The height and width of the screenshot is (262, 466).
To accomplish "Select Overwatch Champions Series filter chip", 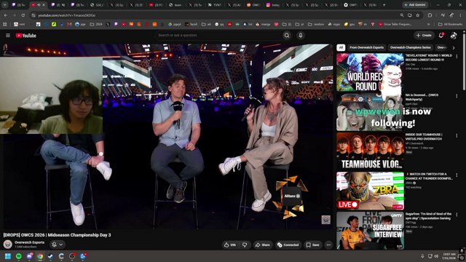I will (x=410, y=47).
